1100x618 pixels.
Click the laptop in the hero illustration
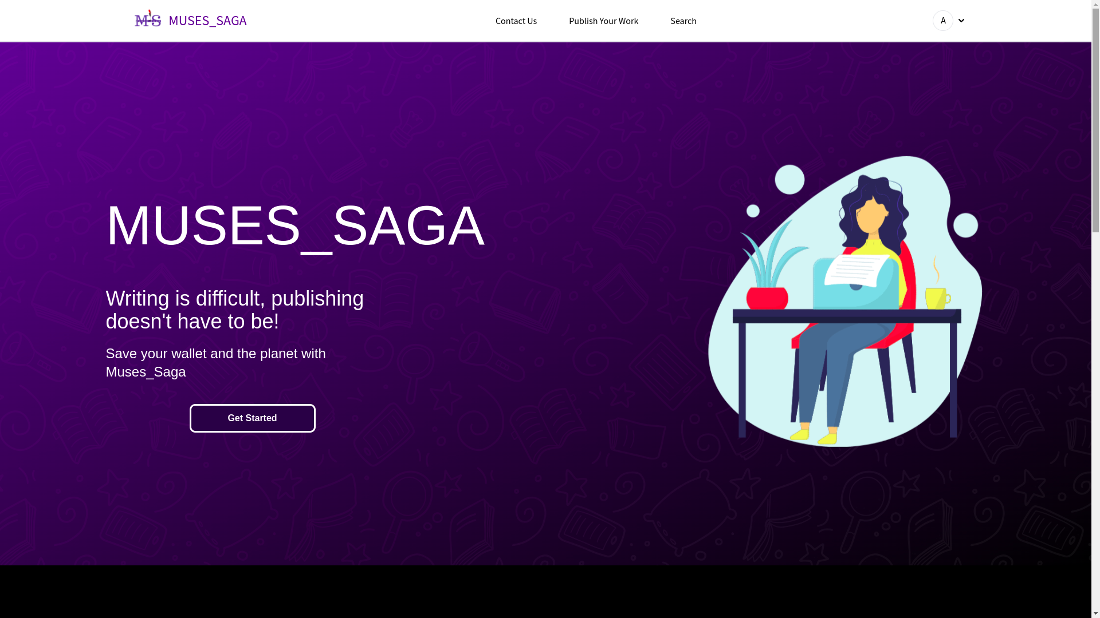coord(857,284)
